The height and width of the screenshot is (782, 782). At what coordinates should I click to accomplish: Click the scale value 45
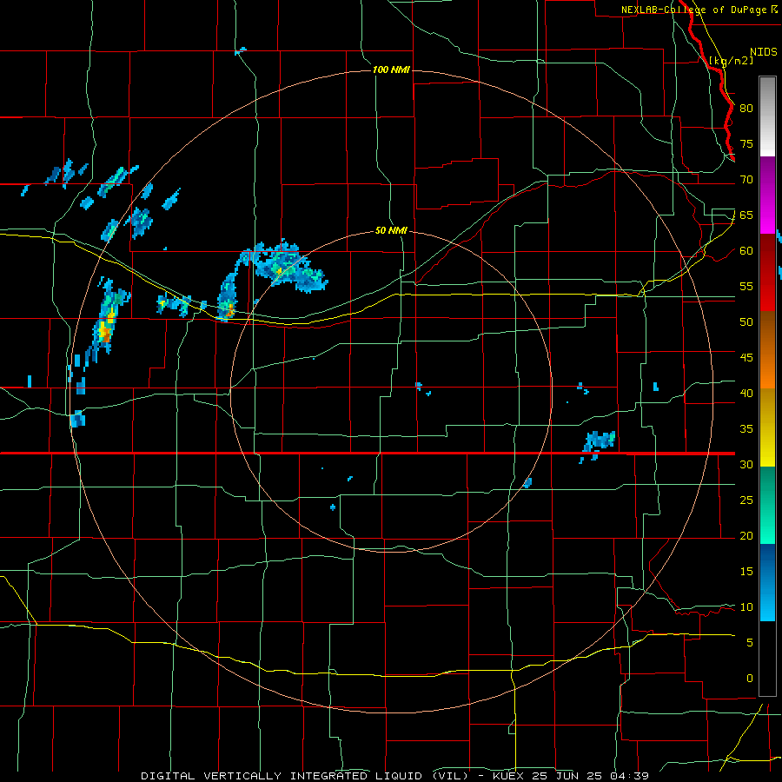[746, 358]
